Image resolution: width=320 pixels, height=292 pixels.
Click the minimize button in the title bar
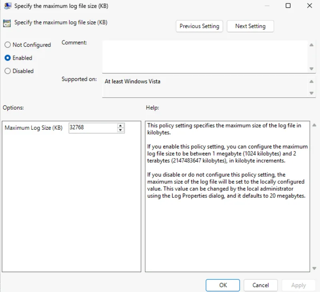coord(267,6)
